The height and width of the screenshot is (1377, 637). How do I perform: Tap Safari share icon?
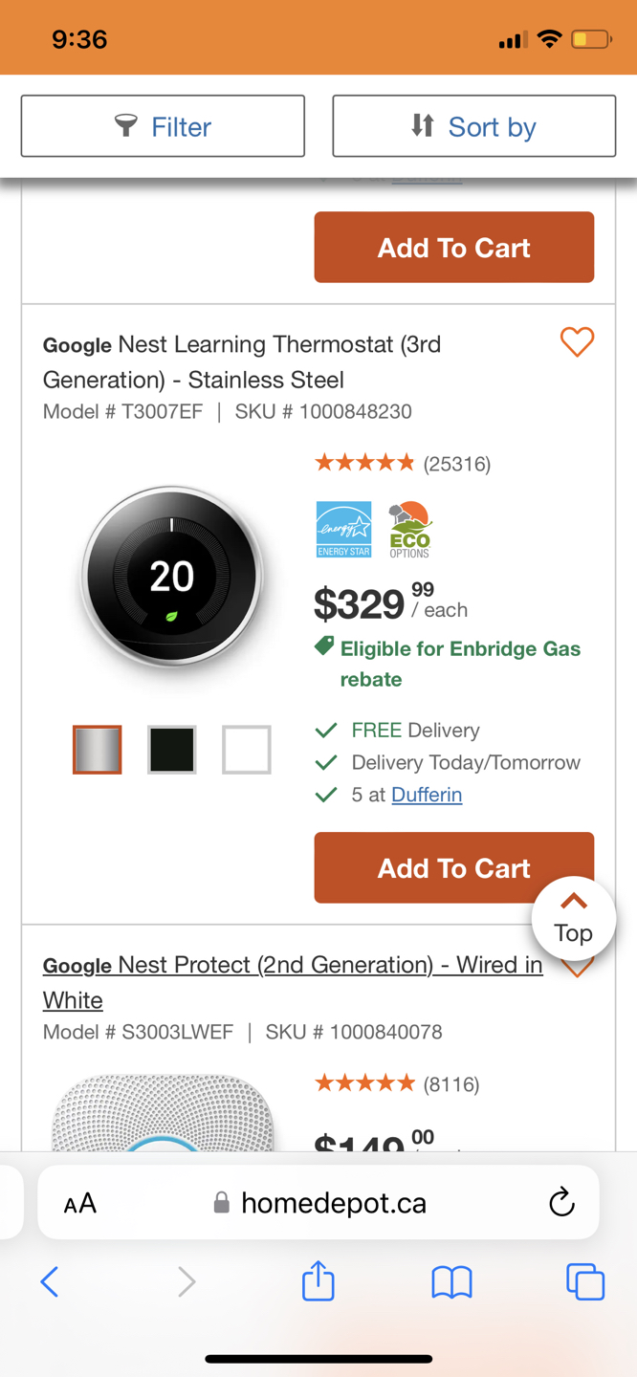click(318, 1281)
